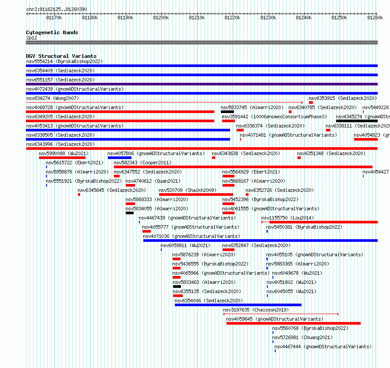Select the blue nsv6354006 variant bar

click(x=238, y=305)
